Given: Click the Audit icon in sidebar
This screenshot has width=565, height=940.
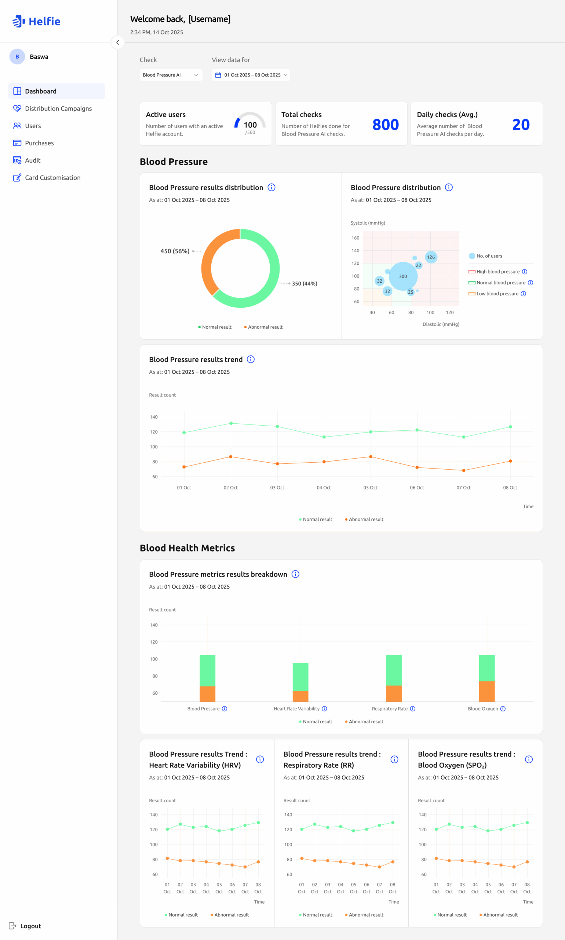Looking at the screenshot, I should pyautogui.click(x=17, y=160).
